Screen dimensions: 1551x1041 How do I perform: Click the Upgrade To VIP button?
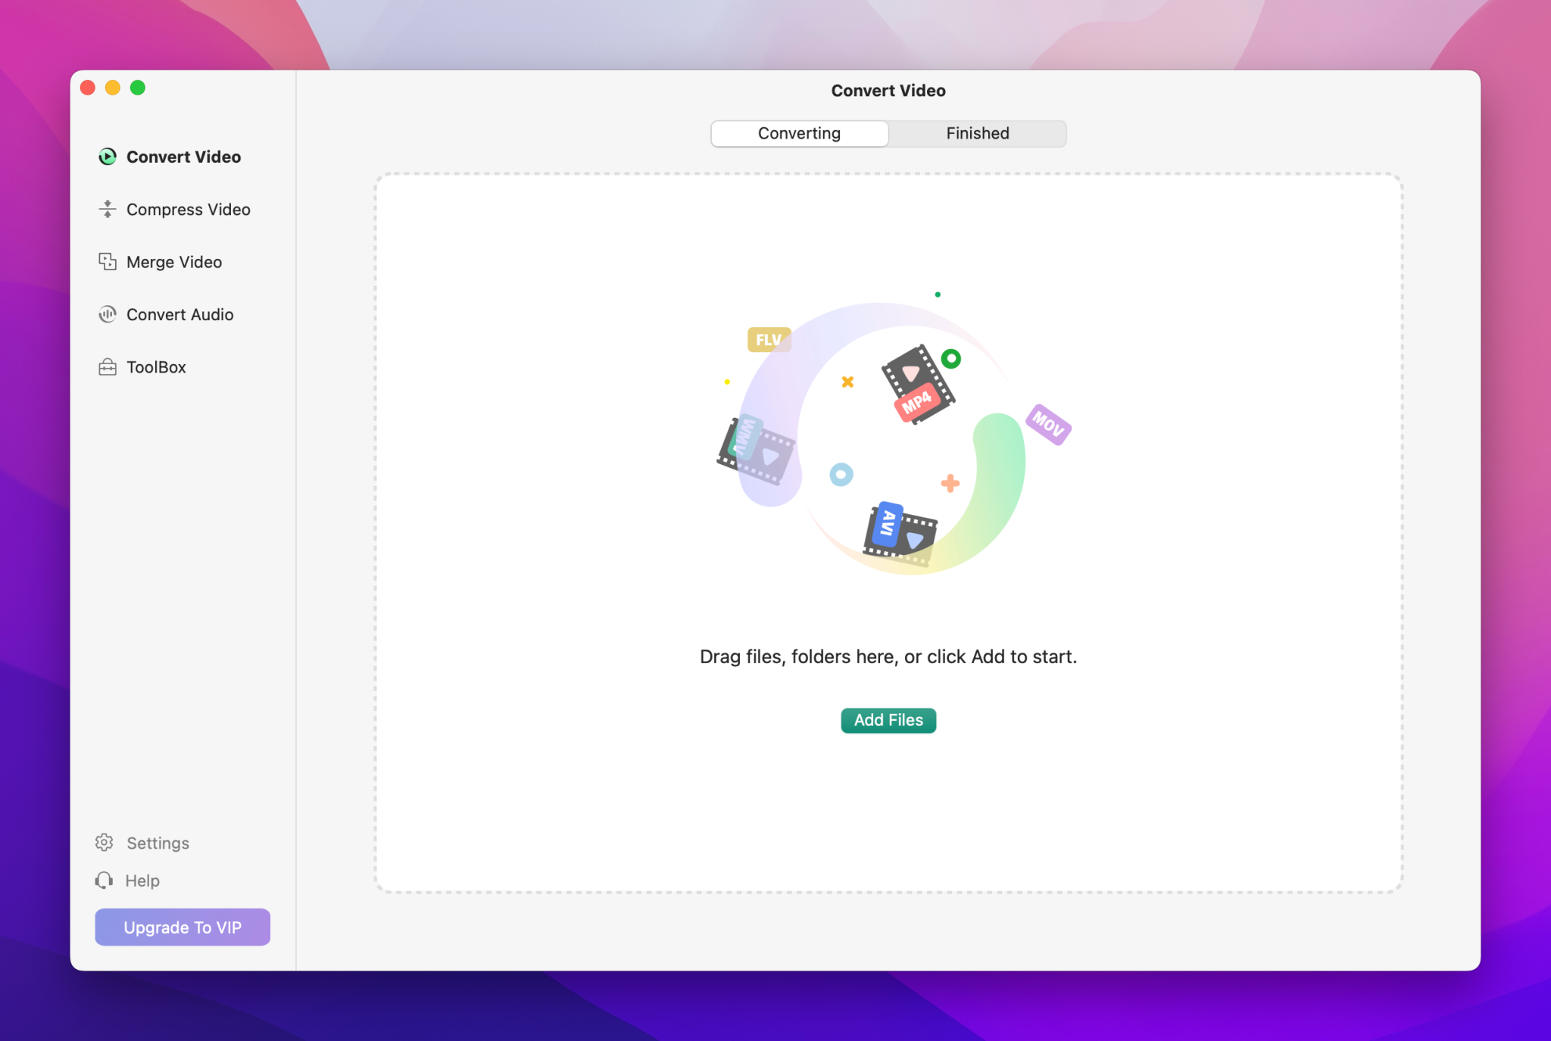tap(182, 927)
